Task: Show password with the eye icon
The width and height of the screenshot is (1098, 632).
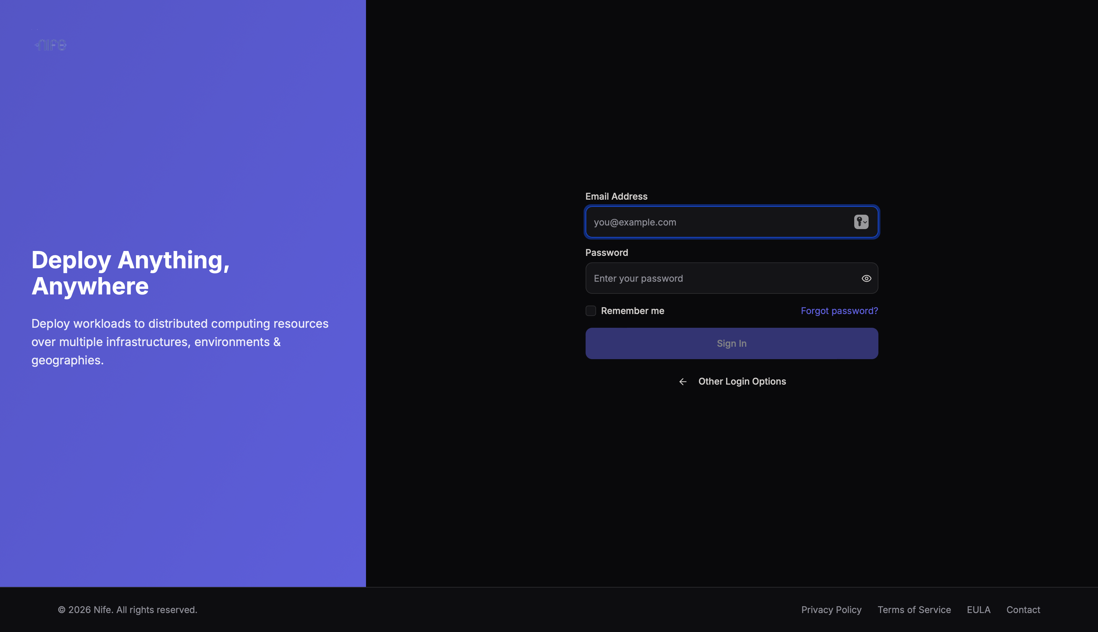Action: coord(866,278)
